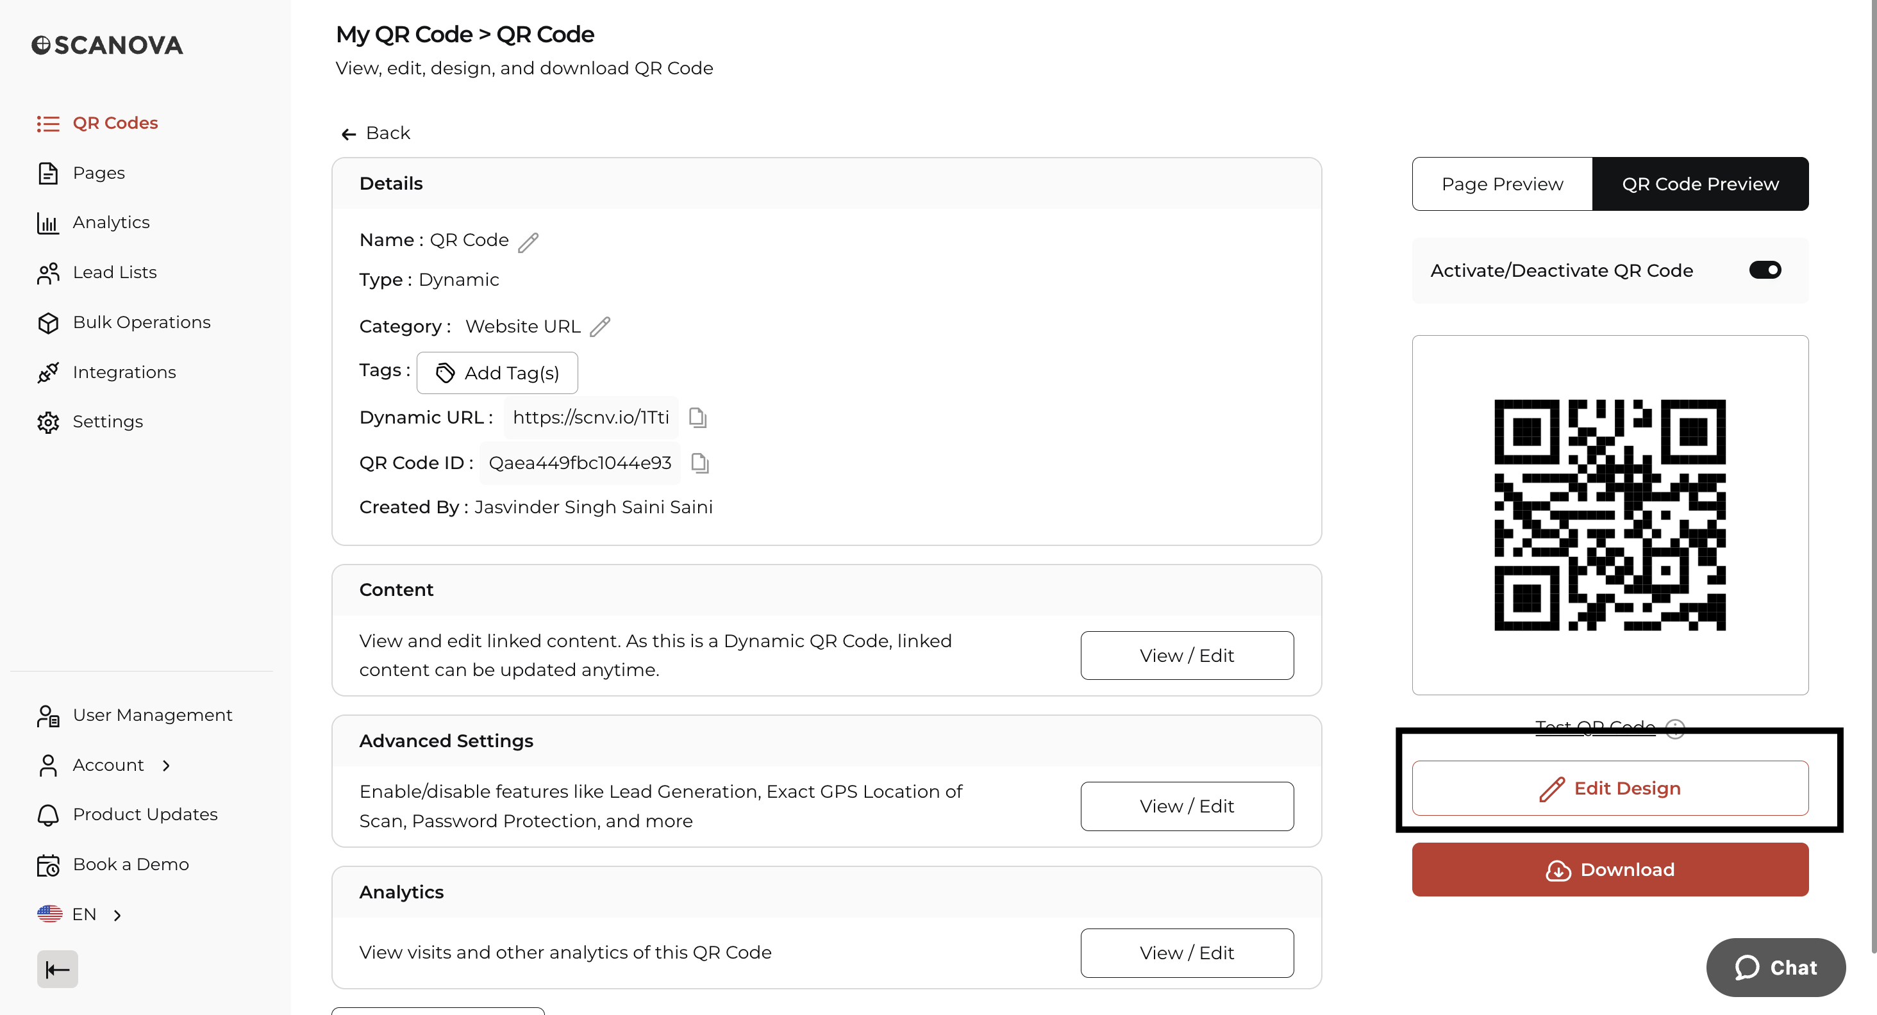Expand the EN language chevron
The width and height of the screenshot is (1877, 1015).
click(x=117, y=915)
